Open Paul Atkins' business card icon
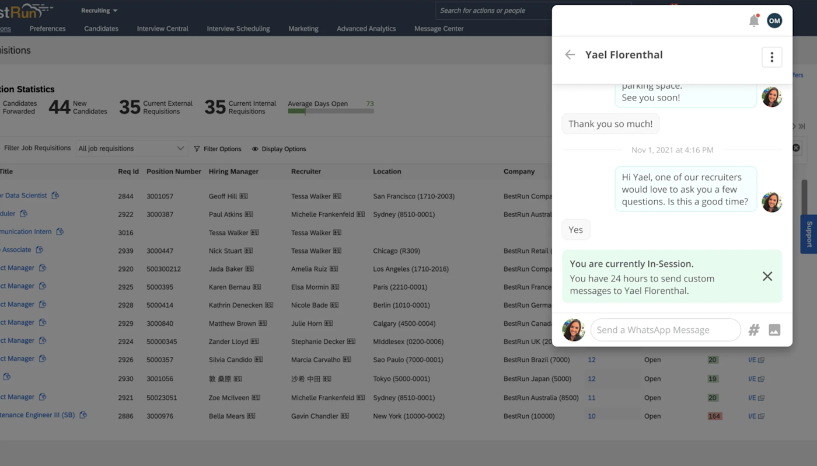This screenshot has width=817, height=466. pos(249,214)
